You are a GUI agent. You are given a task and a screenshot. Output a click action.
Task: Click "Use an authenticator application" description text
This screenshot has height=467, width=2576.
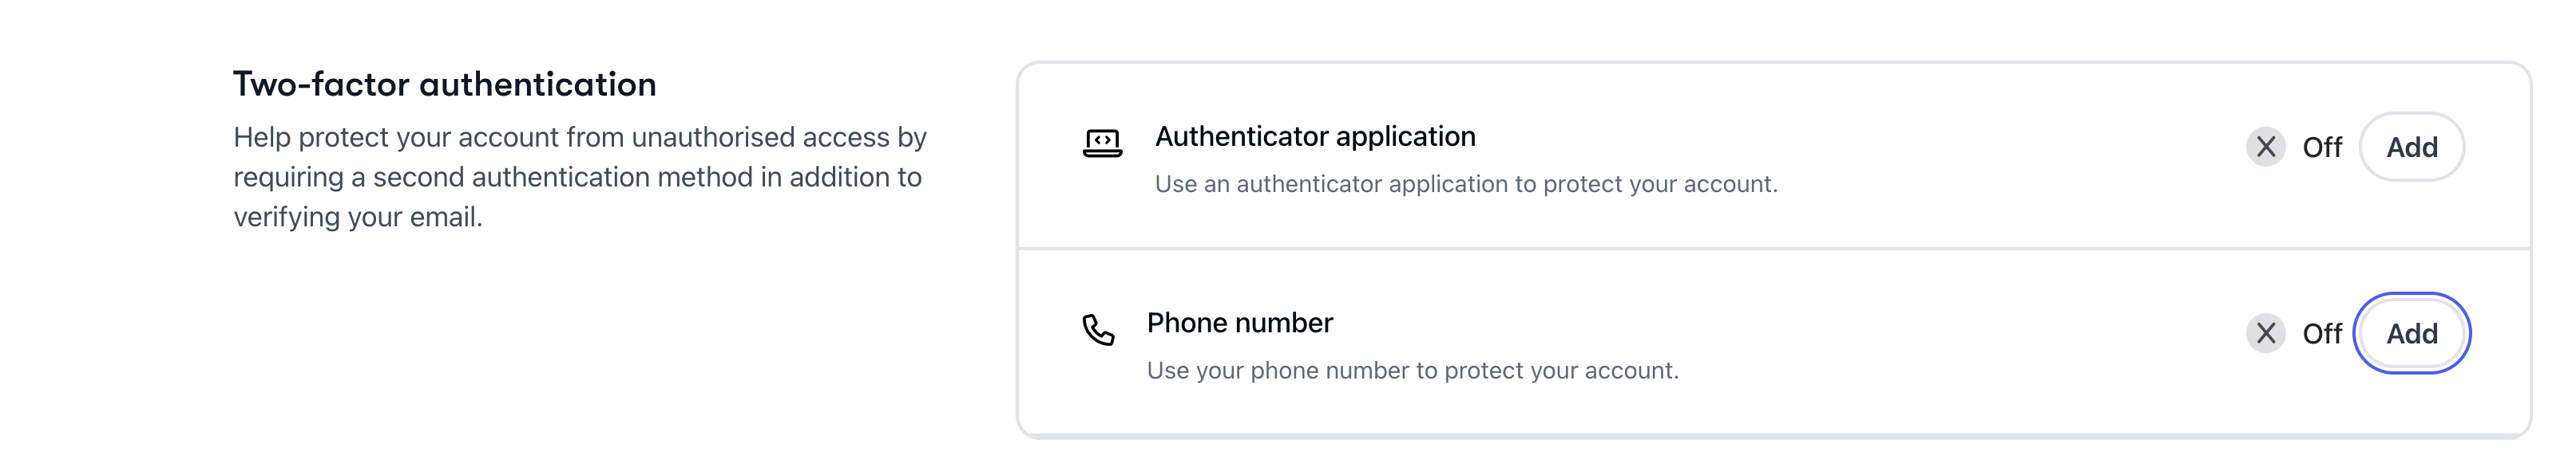click(x=1465, y=185)
